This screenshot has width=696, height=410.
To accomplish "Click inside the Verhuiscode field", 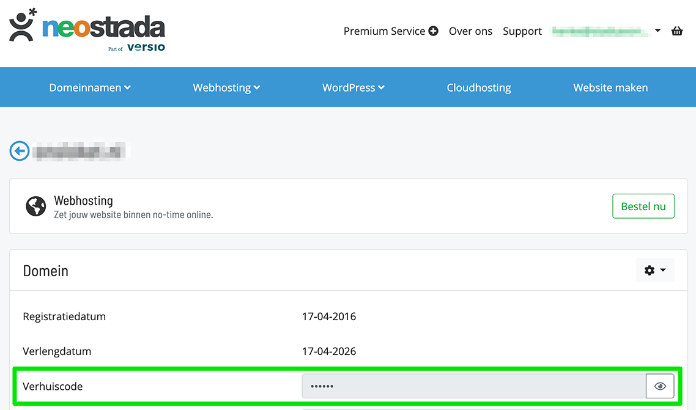I will coord(473,386).
